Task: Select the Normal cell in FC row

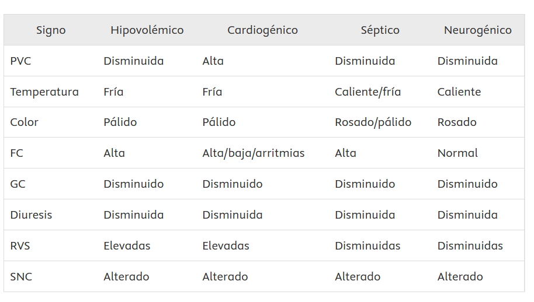Action: [x=457, y=153]
